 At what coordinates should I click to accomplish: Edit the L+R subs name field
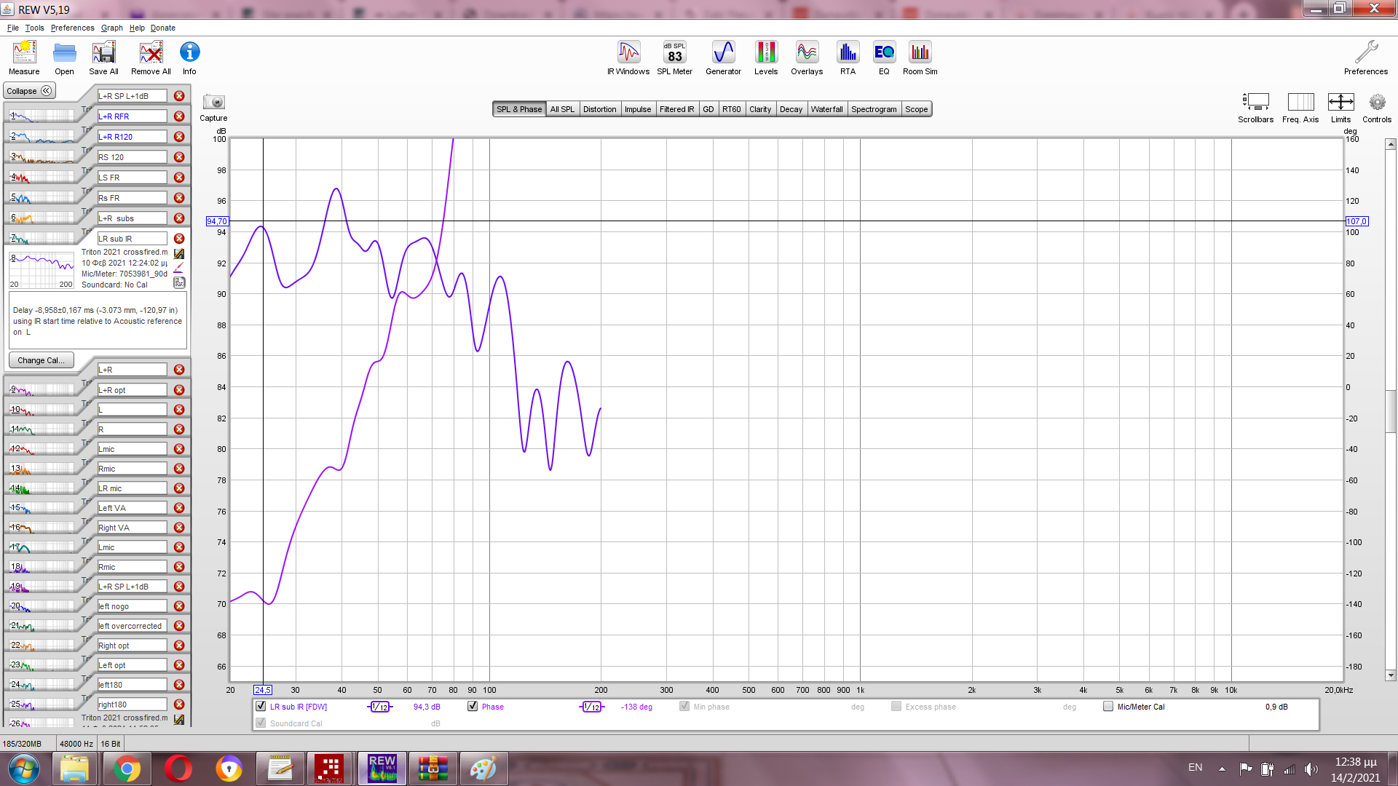coord(132,218)
